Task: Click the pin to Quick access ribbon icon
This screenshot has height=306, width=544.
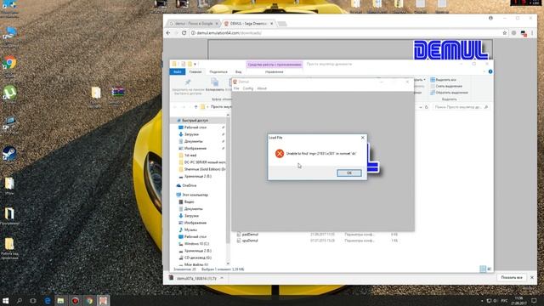Action: click(x=188, y=82)
